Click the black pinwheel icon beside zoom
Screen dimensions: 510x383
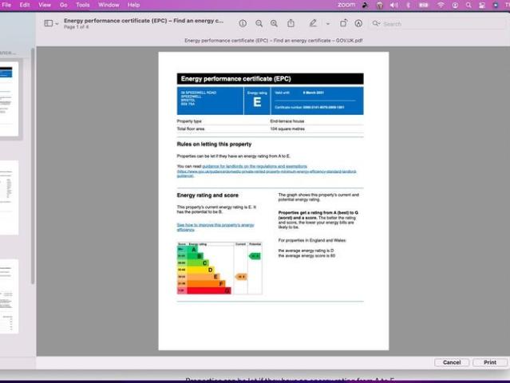(366, 5)
